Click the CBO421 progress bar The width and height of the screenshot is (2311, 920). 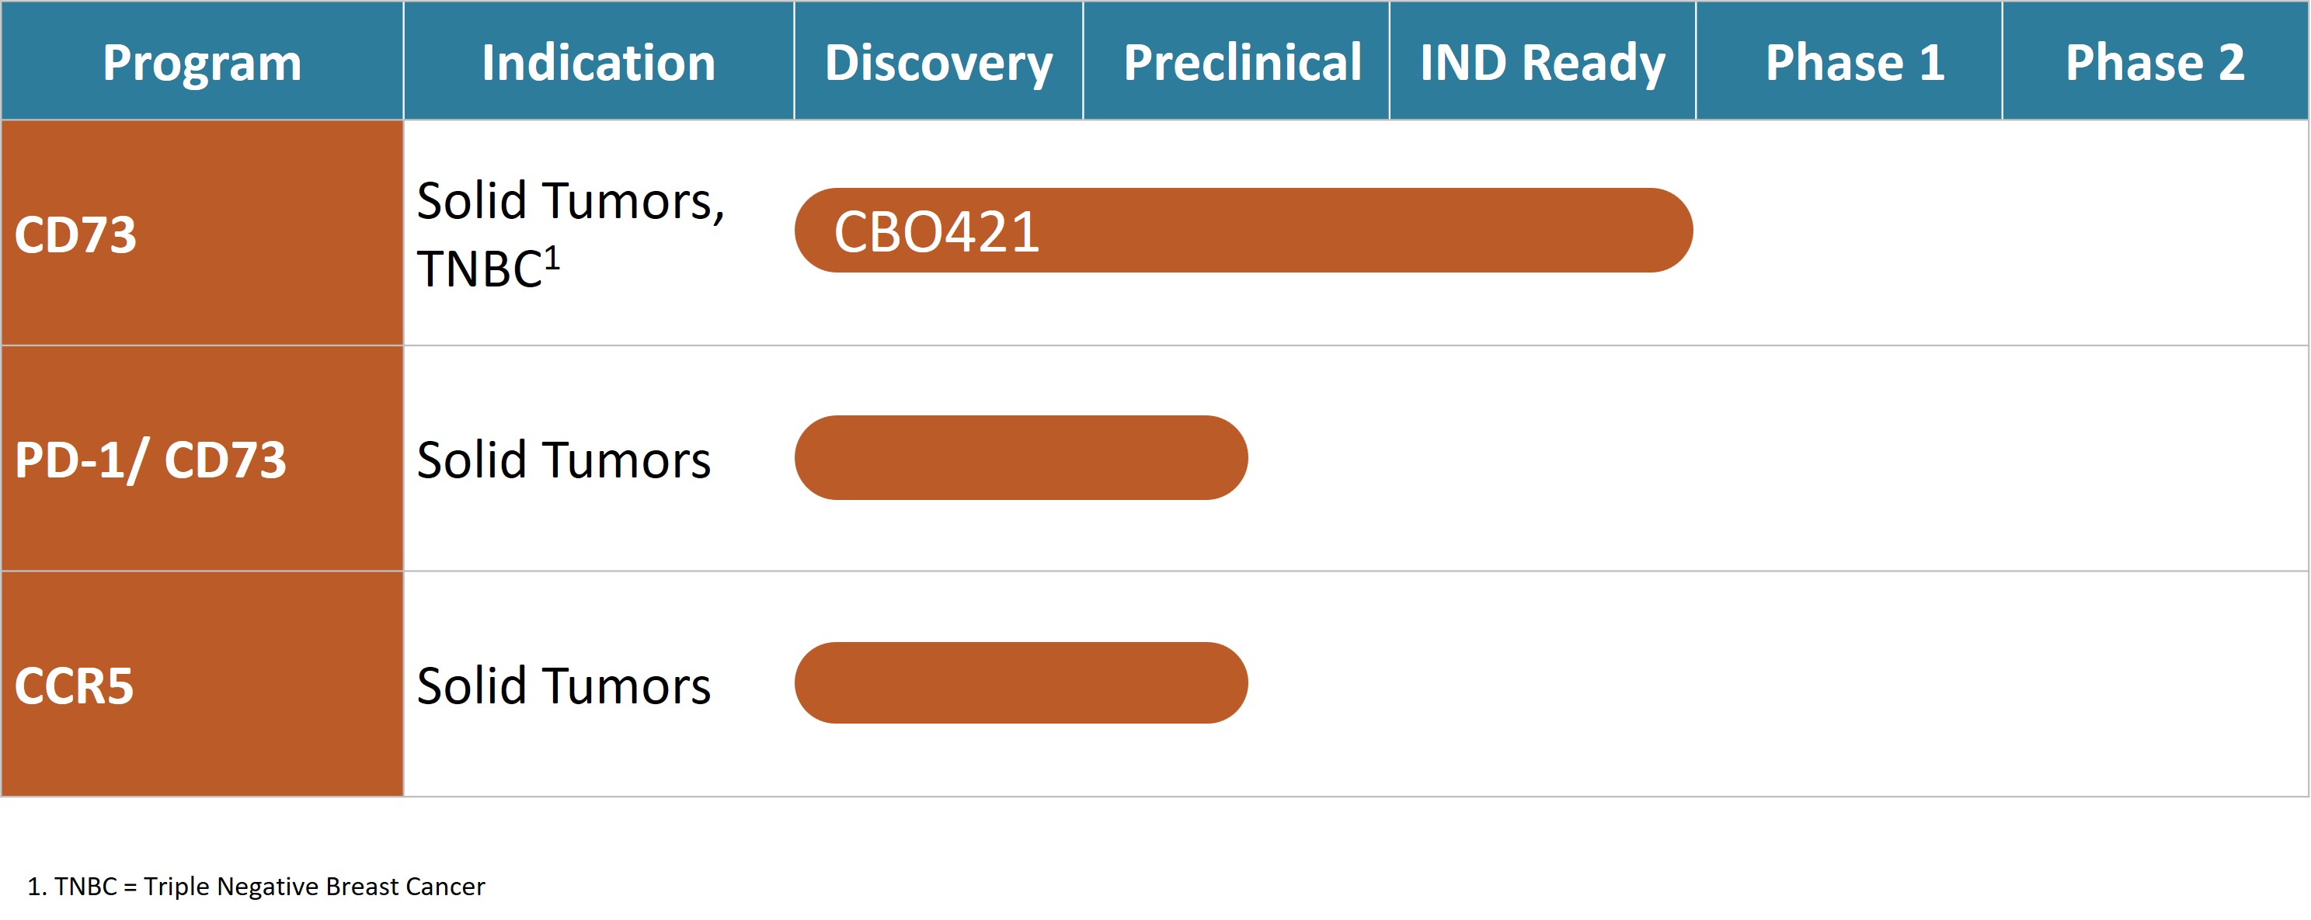(1244, 231)
